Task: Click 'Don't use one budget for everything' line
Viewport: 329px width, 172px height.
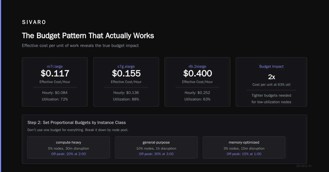Action: click(78, 130)
